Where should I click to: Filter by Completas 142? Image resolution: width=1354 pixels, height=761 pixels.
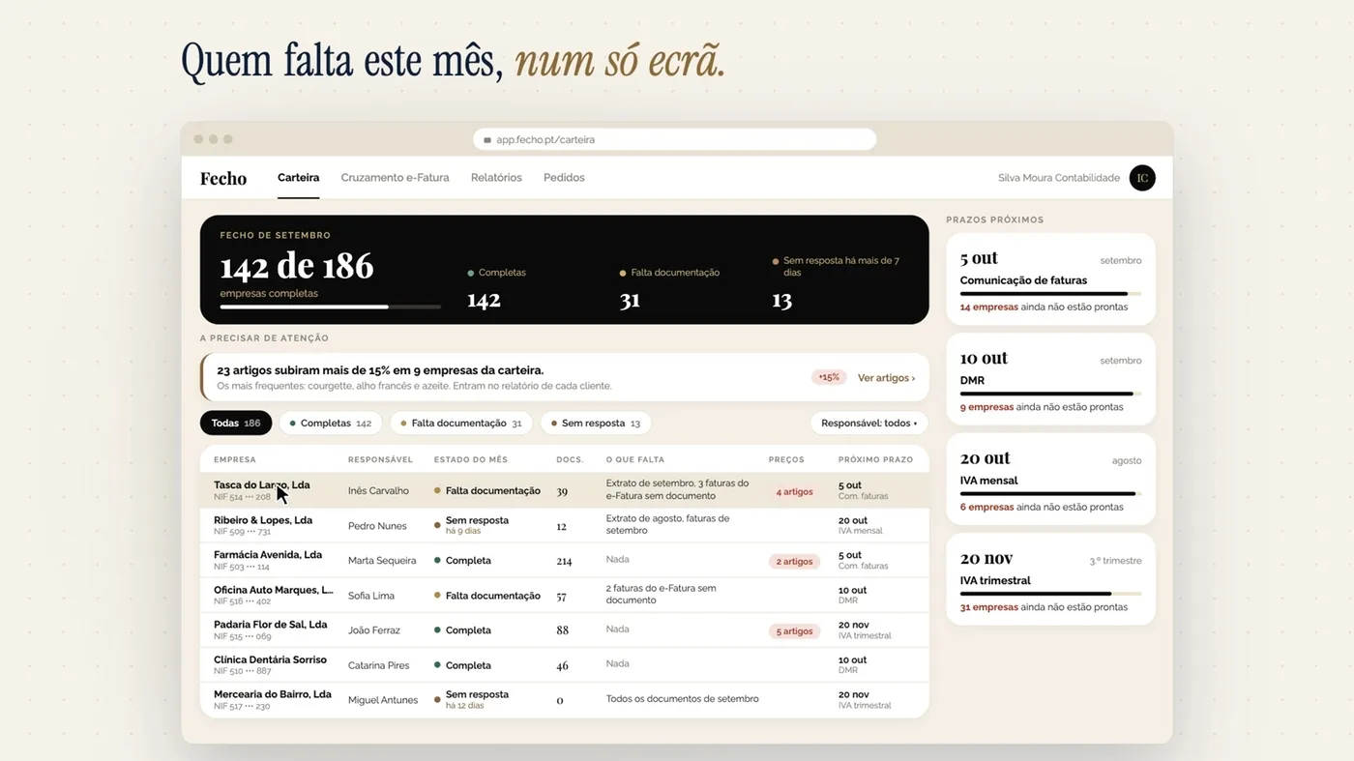point(331,424)
